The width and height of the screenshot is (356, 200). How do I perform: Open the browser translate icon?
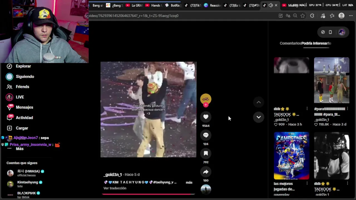[x=288, y=16]
